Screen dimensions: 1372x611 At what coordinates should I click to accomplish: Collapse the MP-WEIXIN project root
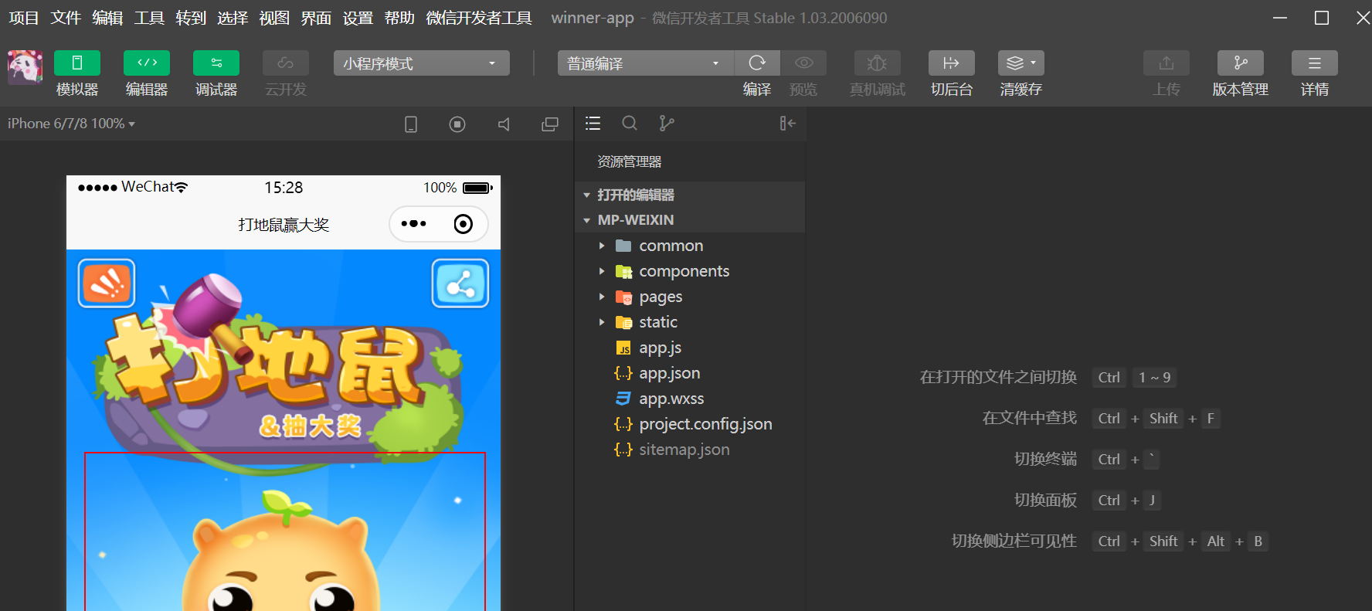(690, 220)
